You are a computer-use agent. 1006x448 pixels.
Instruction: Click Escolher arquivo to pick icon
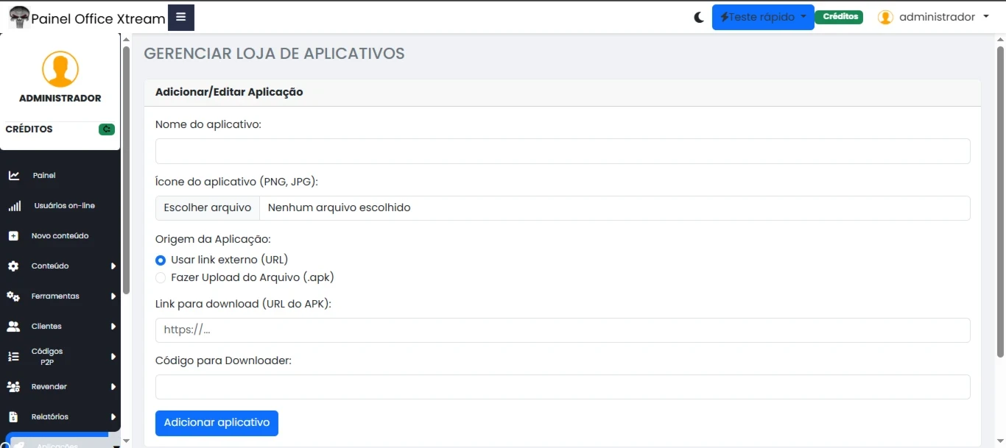pyautogui.click(x=208, y=208)
